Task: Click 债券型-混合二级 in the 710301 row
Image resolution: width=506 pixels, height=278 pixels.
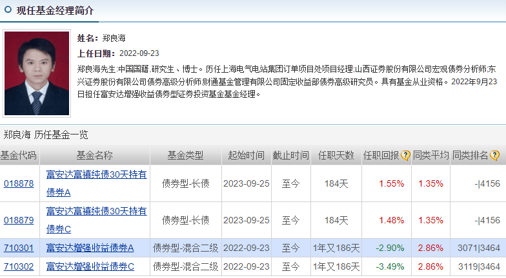Action: [x=186, y=248]
